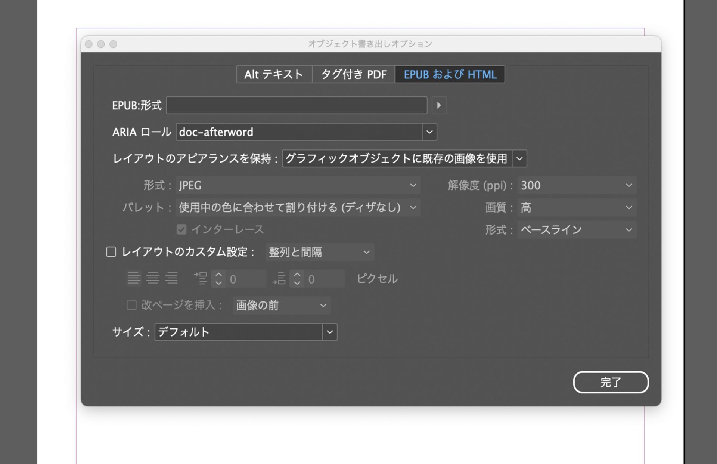This screenshot has height=464, width=717.
Task: Switch to the タグ付き PDF tab
Action: tap(353, 74)
